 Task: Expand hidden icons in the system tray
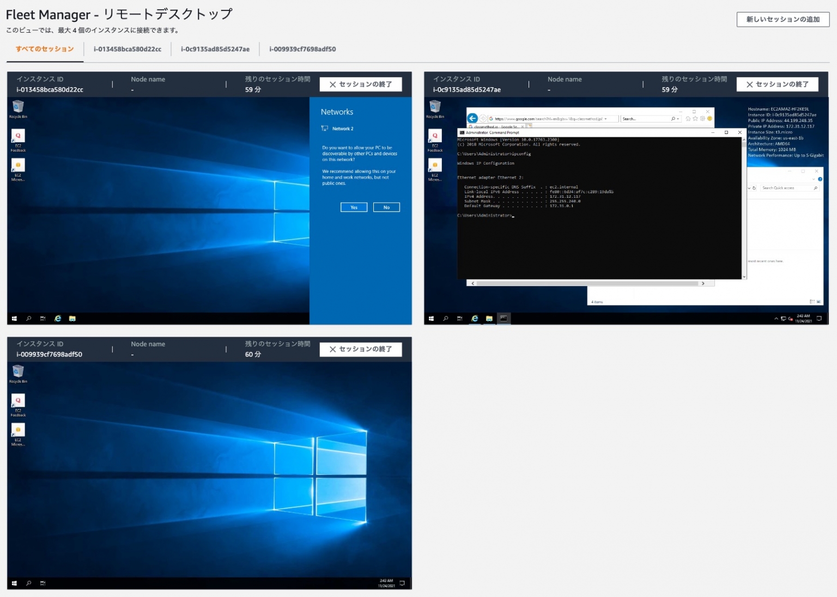point(776,318)
